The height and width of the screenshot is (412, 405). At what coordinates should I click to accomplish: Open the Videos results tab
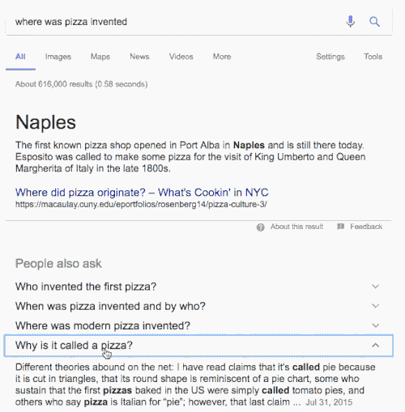[181, 57]
